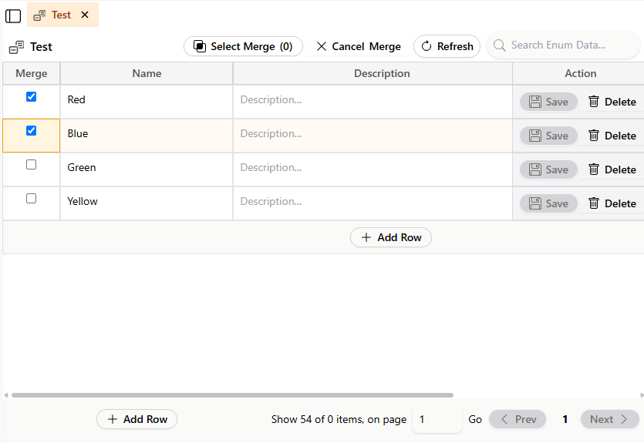This screenshot has width=644, height=443.
Task: Edit the Green name cell
Action: point(147,168)
